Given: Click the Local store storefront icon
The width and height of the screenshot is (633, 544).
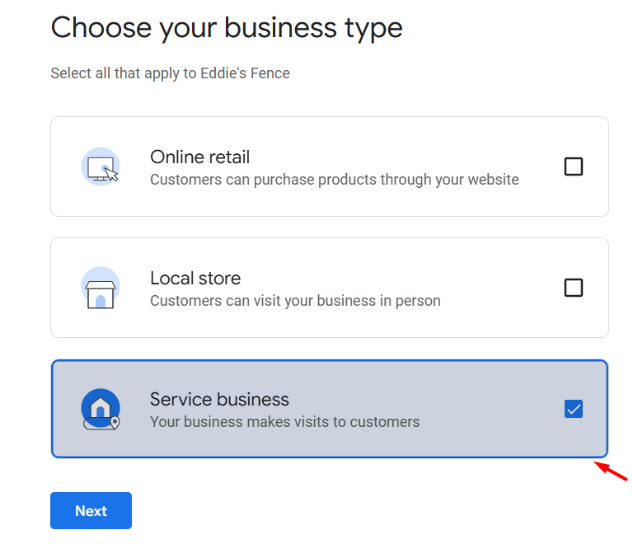Looking at the screenshot, I should coord(101,288).
